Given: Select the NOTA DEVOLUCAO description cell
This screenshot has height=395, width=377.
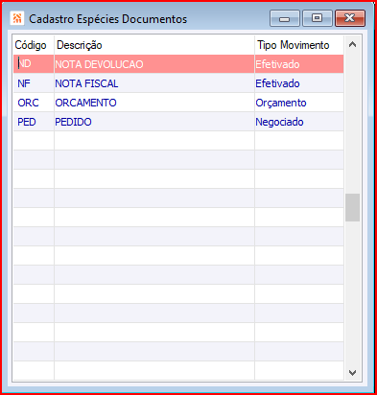Looking at the screenshot, I should [154, 64].
